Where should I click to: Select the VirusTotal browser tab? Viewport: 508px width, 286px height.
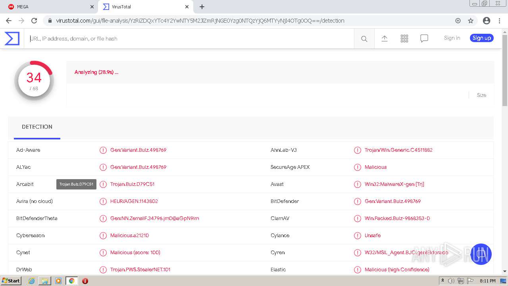point(145,7)
